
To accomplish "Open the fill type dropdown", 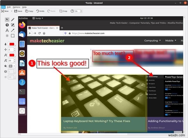I will [x=12, y=66].
